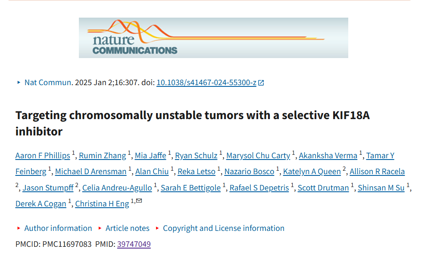Click author Katelyn A Queen
This screenshot has width=428, height=261.
(312, 172)
